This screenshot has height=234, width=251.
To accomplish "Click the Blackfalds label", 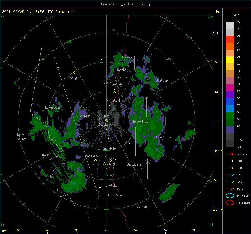I will [119, 77].
